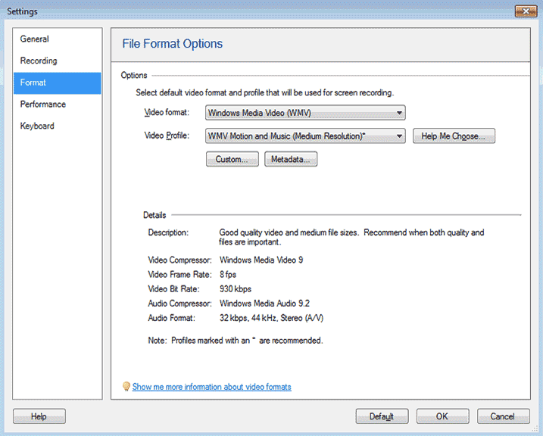The height and width of the screenshot is (436, 543).
Task: Click the 'File Format Options' heading
Action: click(172, 44)
